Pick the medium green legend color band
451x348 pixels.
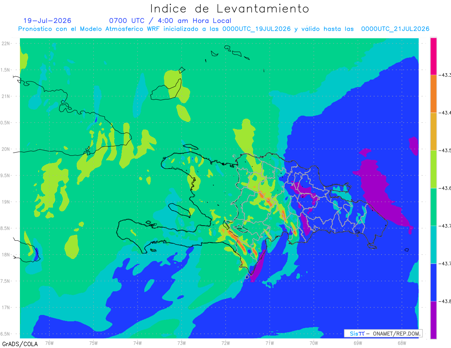433,207
